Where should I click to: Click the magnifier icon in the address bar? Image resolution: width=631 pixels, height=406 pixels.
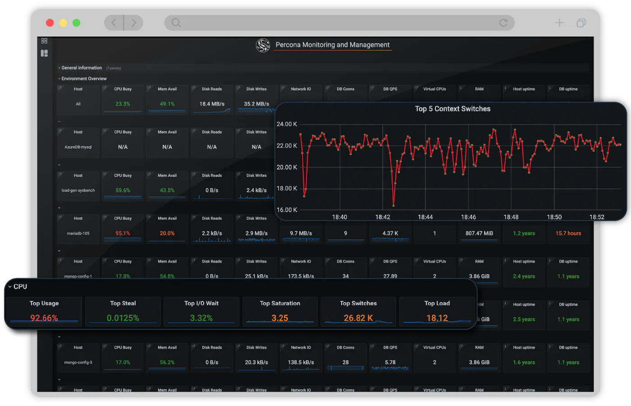coord(176,23)
